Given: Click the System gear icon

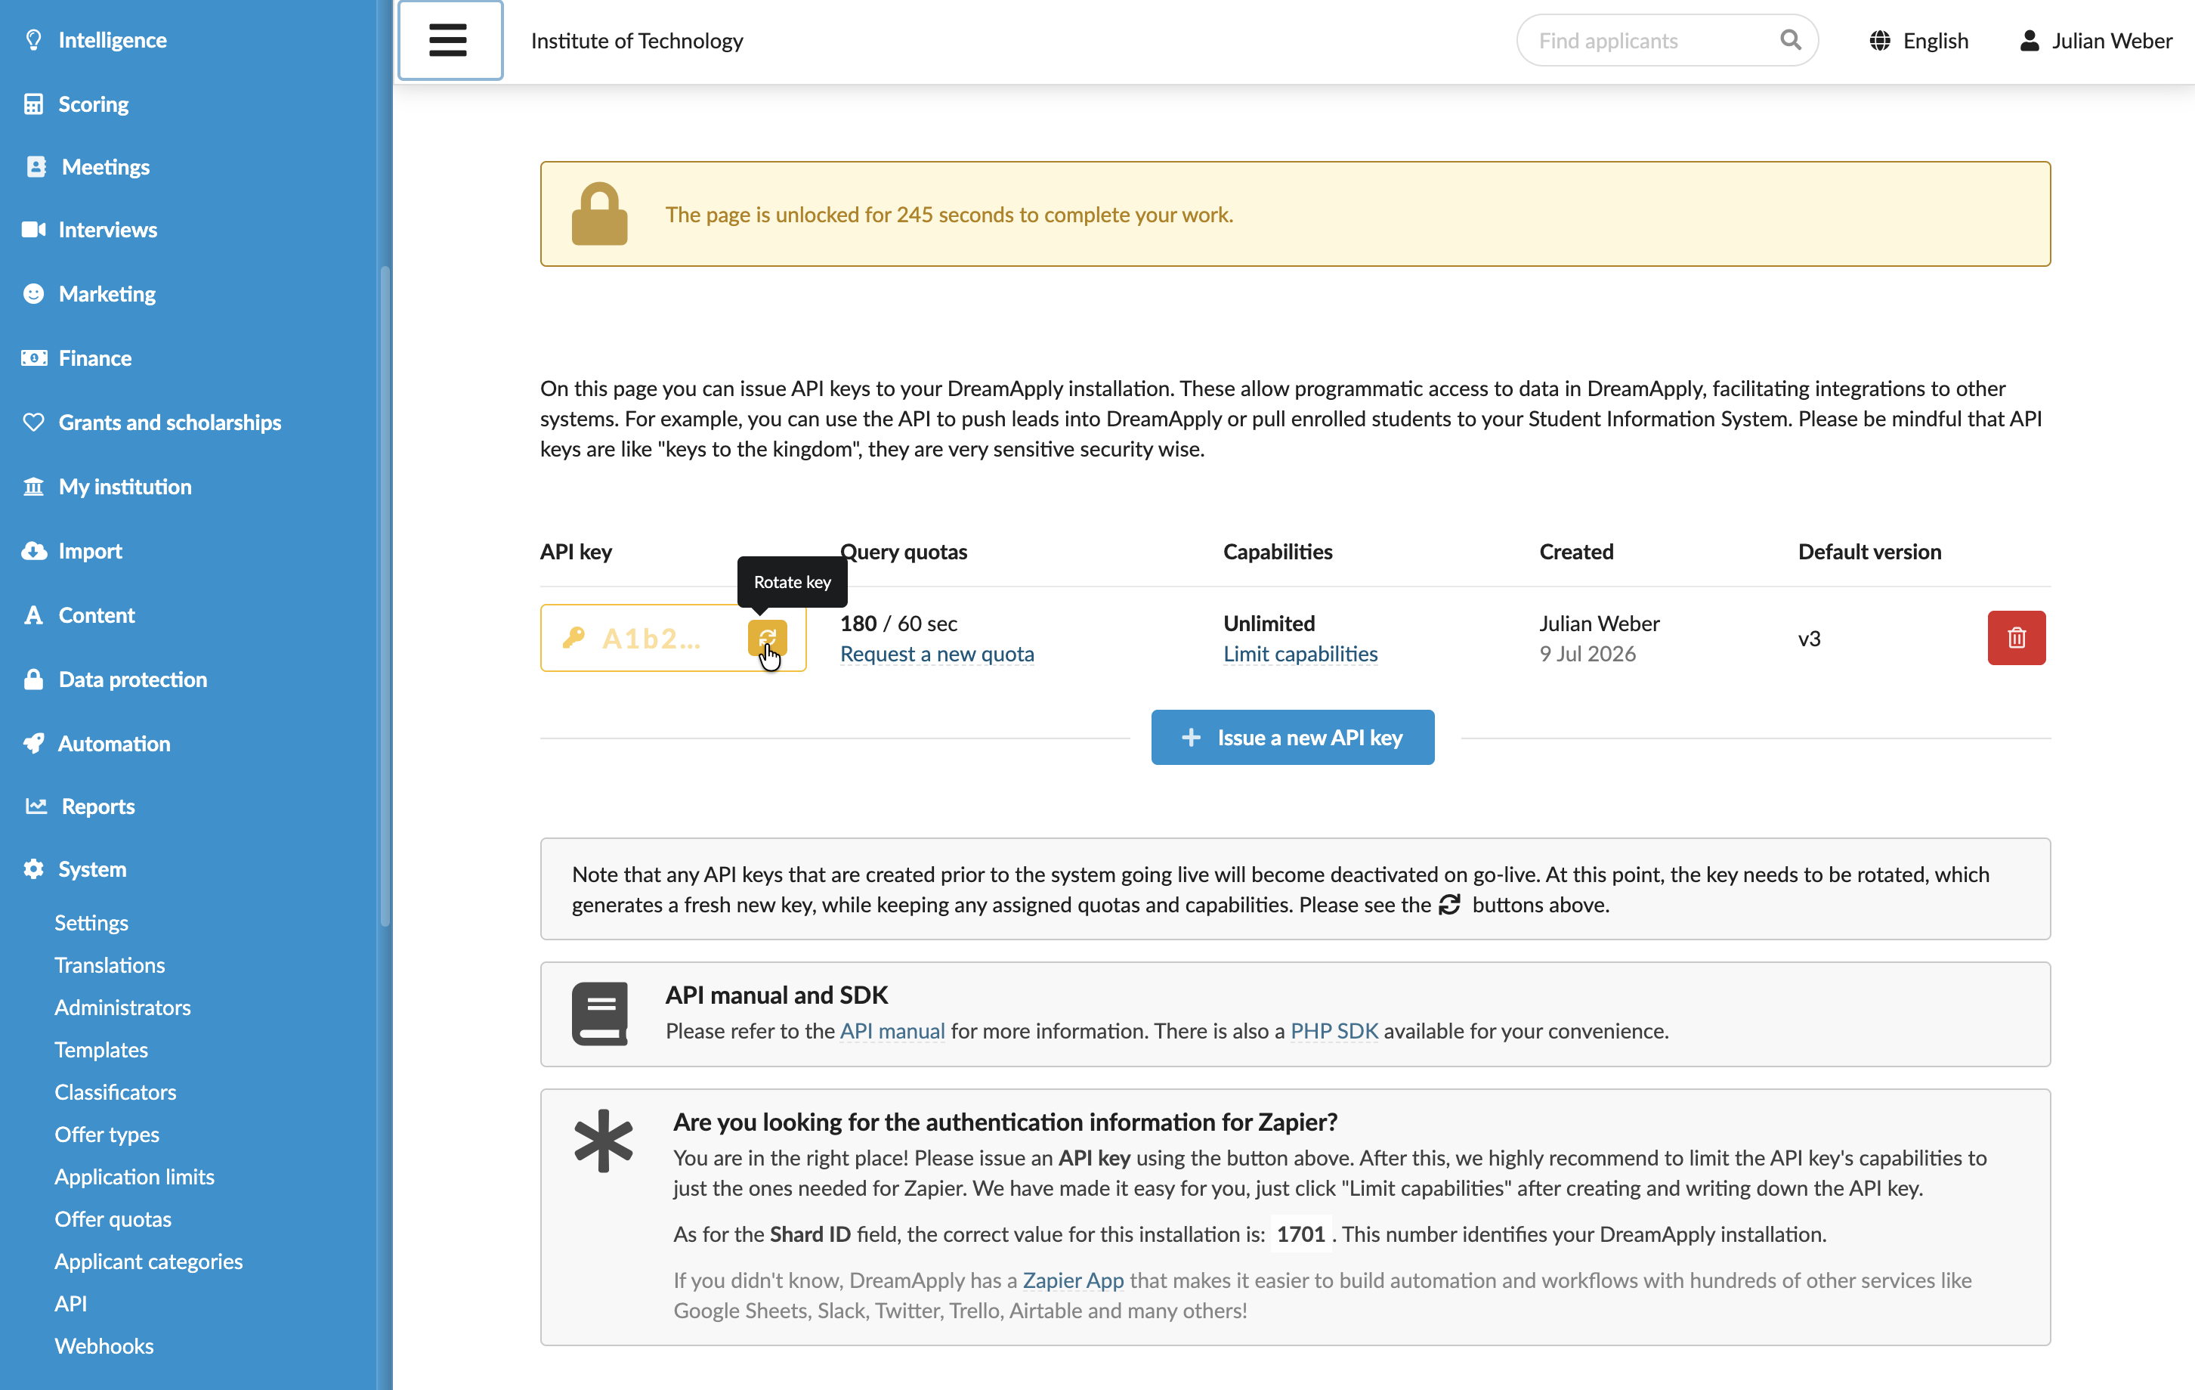Looking at the screenshot, I should [x=34, y=869].
